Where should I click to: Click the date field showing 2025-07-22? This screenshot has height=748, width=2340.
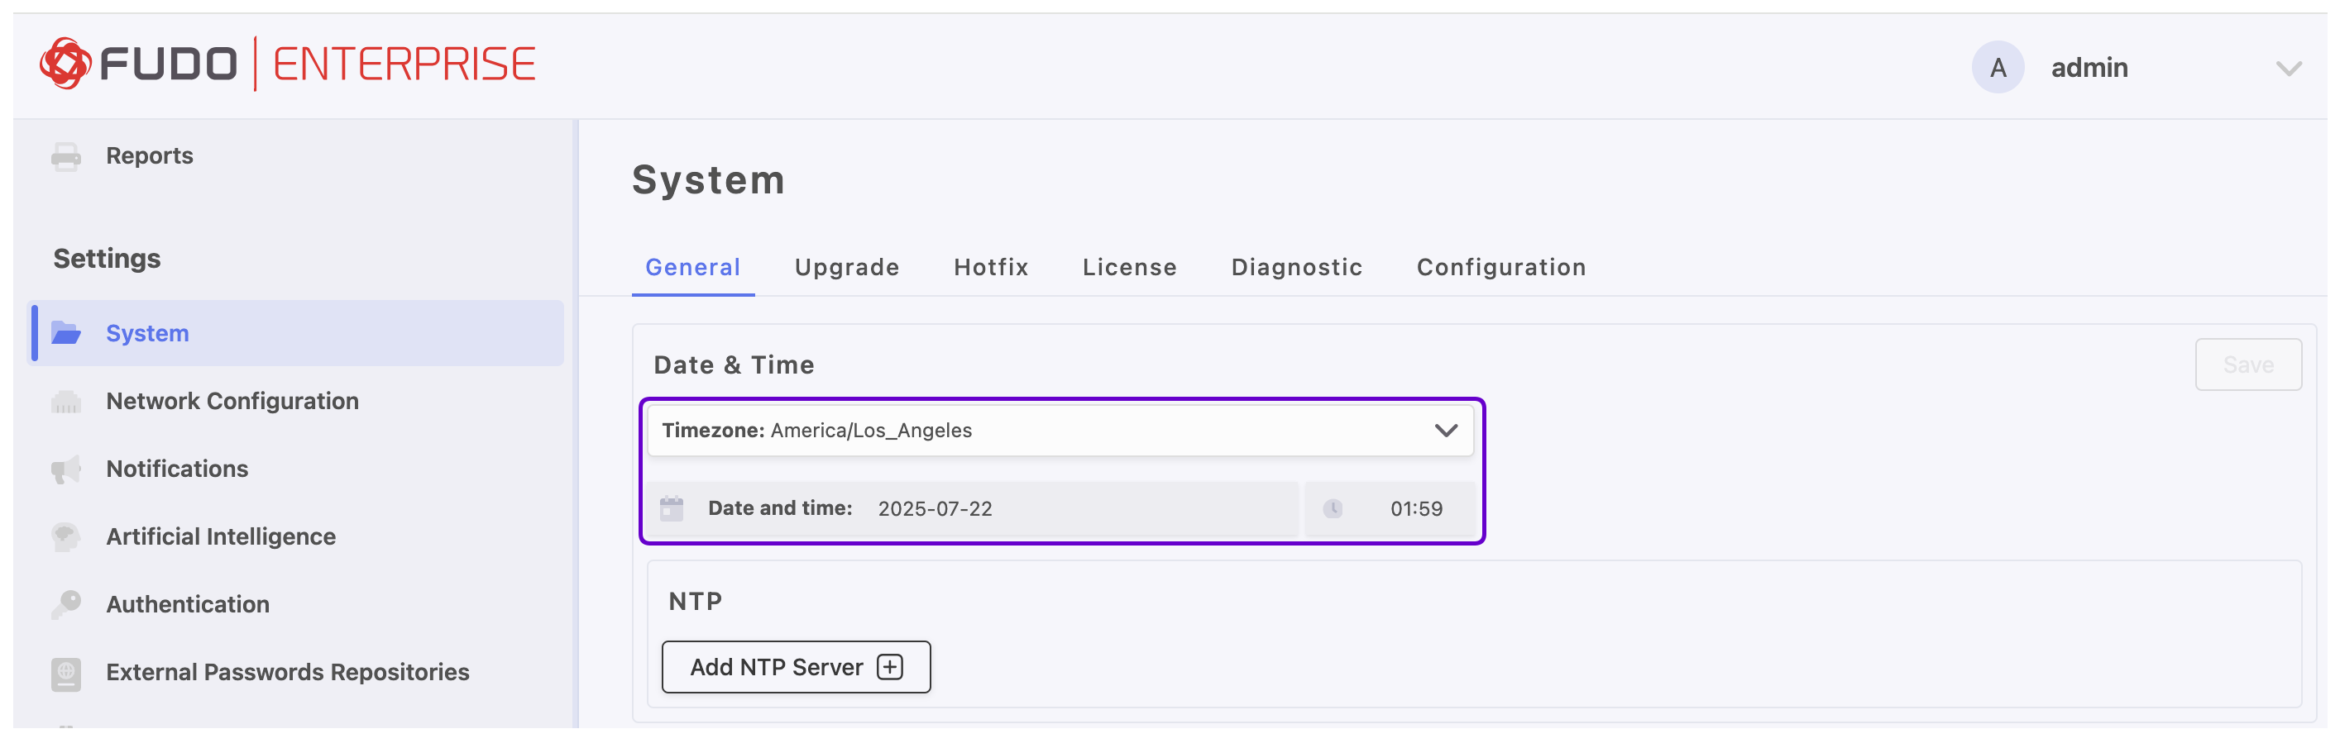pyautogui.click(x=935, y=508)
